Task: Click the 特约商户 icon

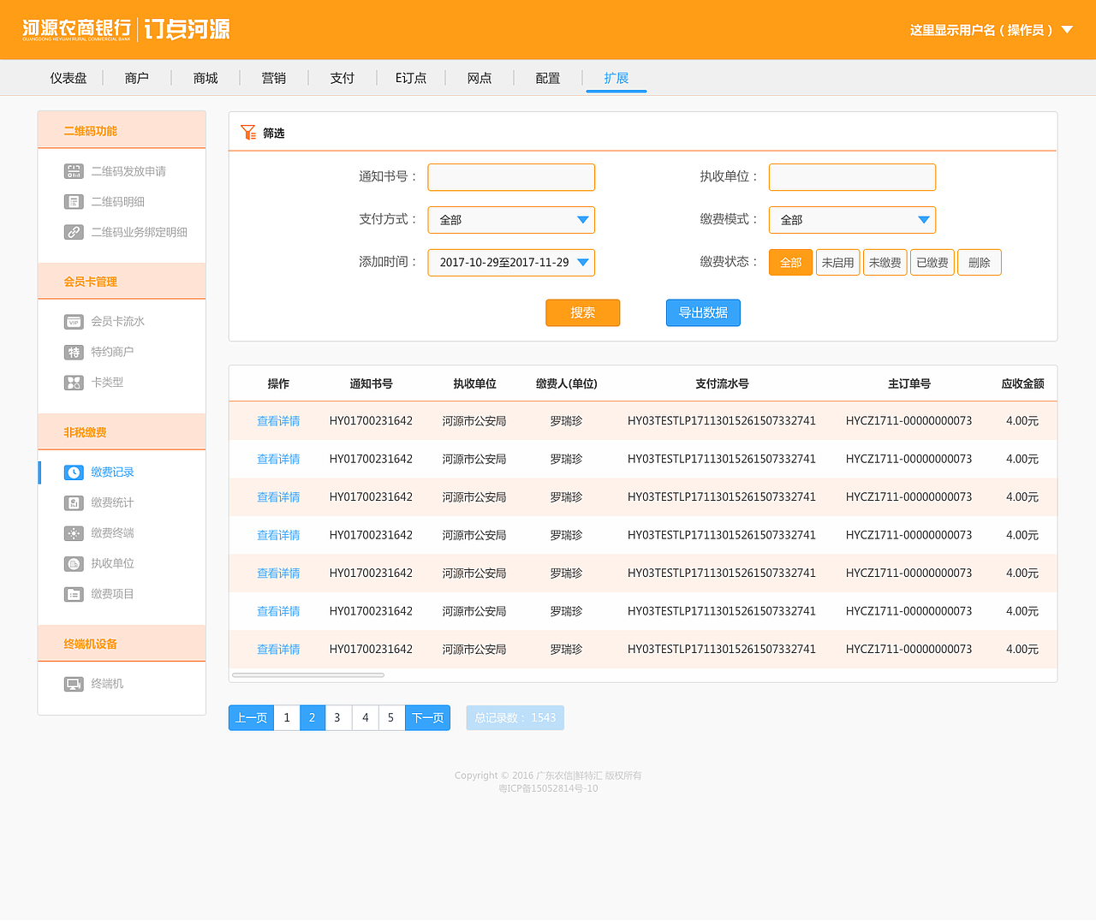Action: (x=74, y=352)
